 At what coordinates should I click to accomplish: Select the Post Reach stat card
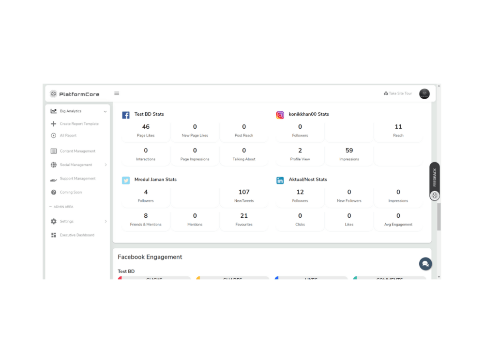pyautogui.click(x=244, y=131)
